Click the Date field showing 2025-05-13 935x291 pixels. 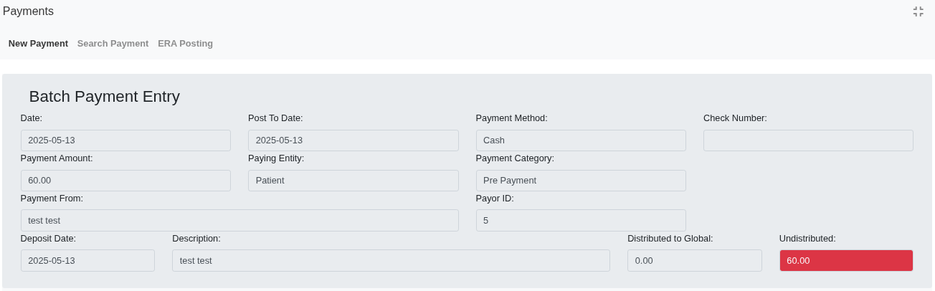click(x=125, y=140)
